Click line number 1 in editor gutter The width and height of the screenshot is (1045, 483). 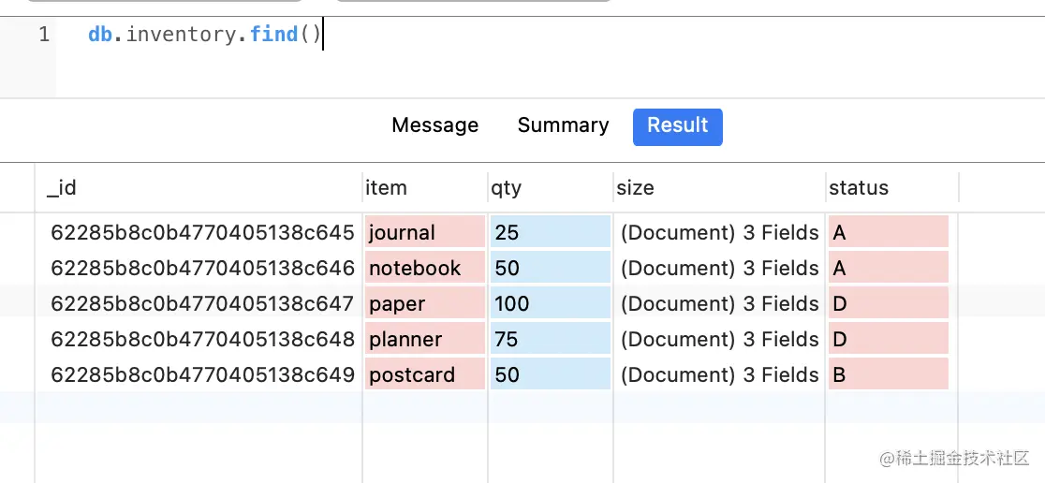pyautogui.click(x=44, y=36)
